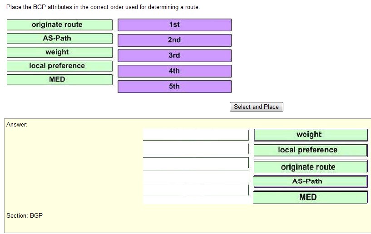Click 'weight' in the Answer section
This screenshot has height=234, width=371.
pyautogui.click(x=310, y=135)
